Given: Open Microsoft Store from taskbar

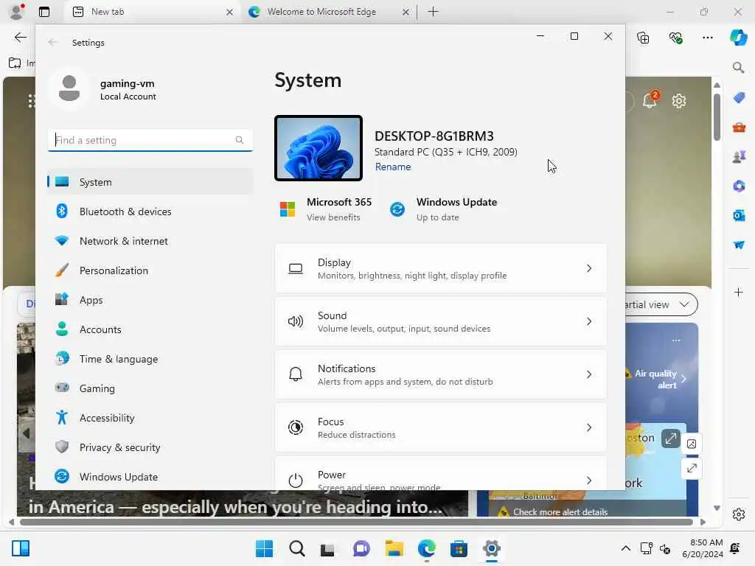Looking at the screenshot, I should 459,548.
